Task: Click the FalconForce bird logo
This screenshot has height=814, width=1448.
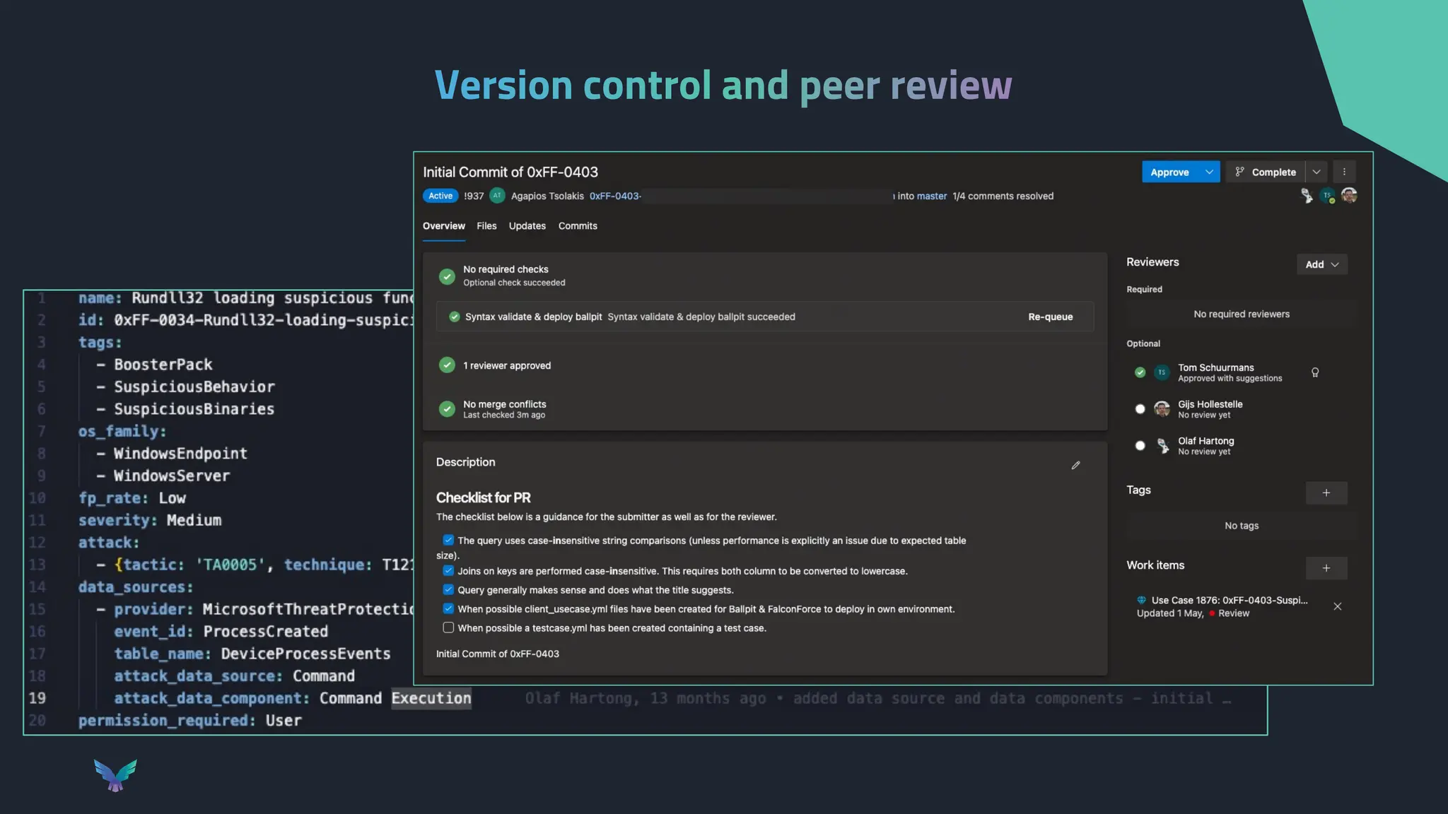Action: (x=115, y=775)
